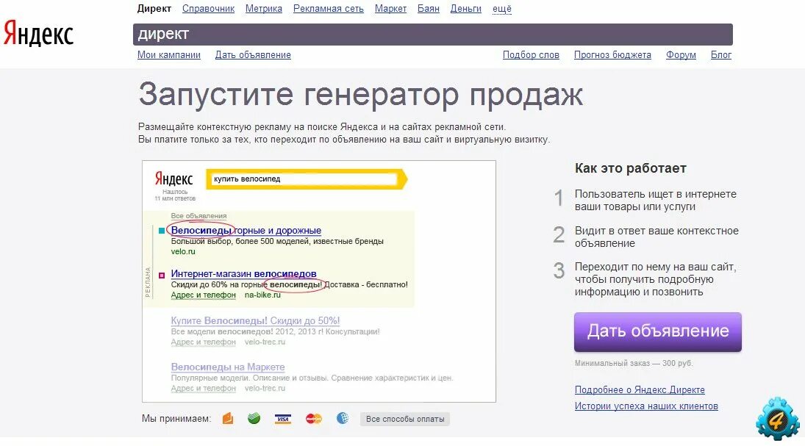Click the pink square marker beside na-bike.ru ad

[162, 275]
